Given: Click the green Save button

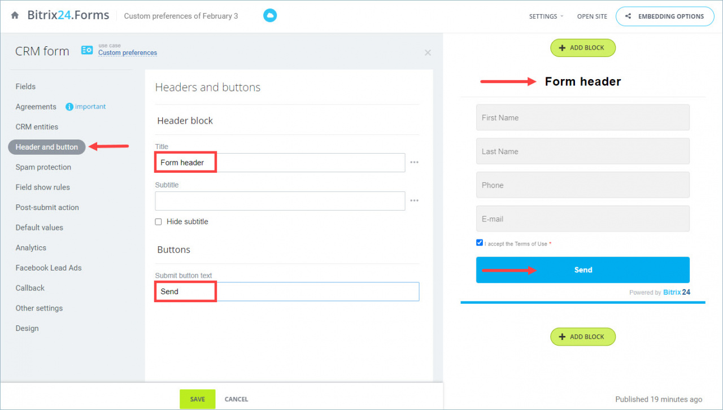Looking at the screenshot, I should [x=198, y=399].
